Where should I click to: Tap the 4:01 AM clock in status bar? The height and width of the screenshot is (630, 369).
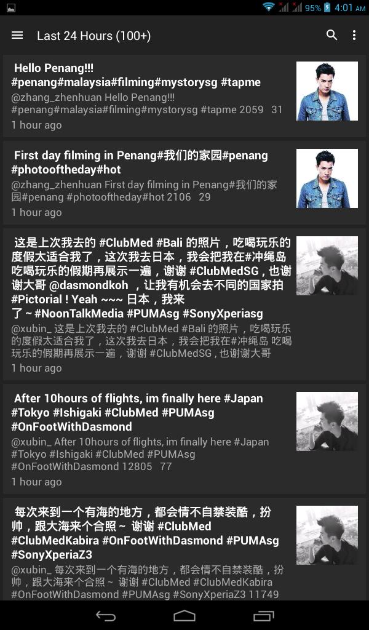[x=350, y=7]
